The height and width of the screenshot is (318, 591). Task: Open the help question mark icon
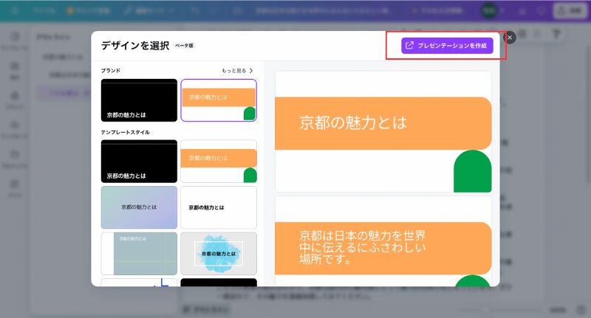(556, 34)
